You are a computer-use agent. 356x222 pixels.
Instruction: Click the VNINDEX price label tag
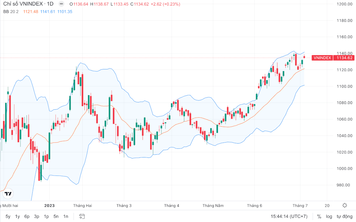(x=322, y=58)
